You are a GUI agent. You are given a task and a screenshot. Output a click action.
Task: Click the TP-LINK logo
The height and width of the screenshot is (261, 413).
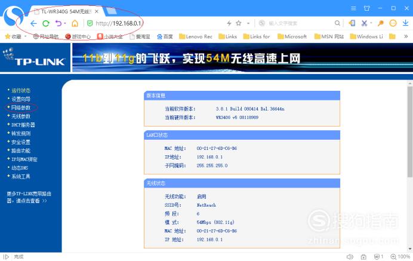35,57
